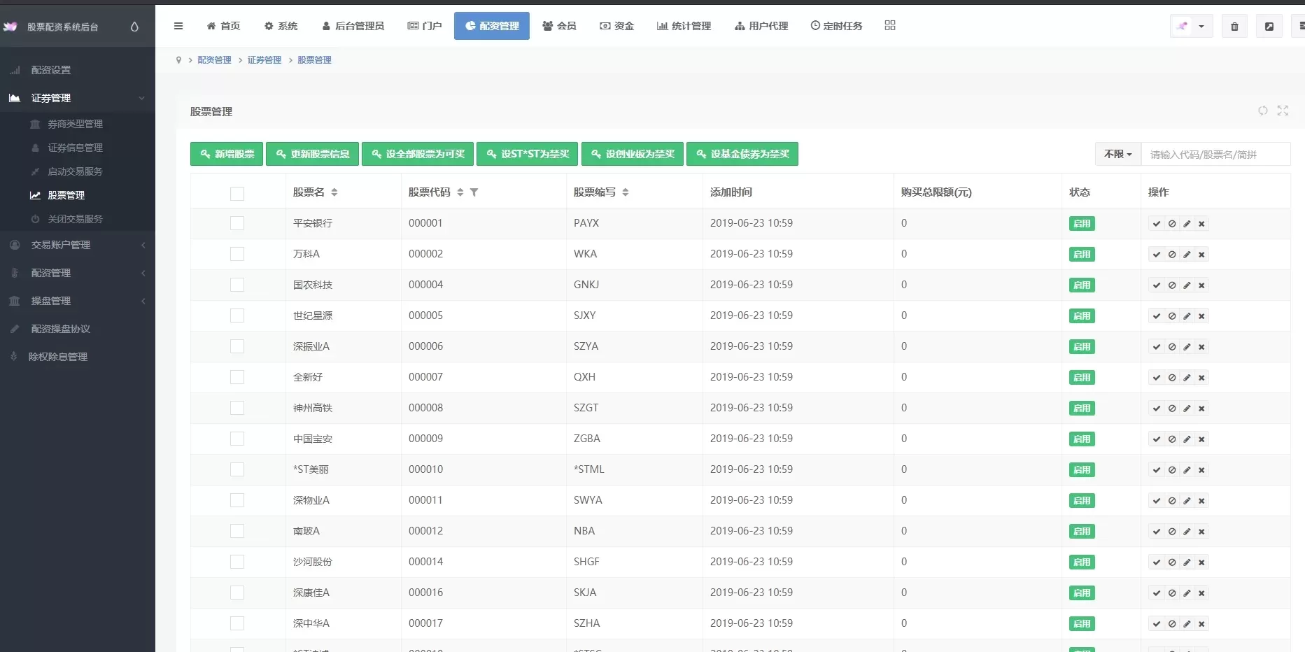Click the 设ST*ST为禁买 button
The image size is (1305, 652).
pos(527,154)
